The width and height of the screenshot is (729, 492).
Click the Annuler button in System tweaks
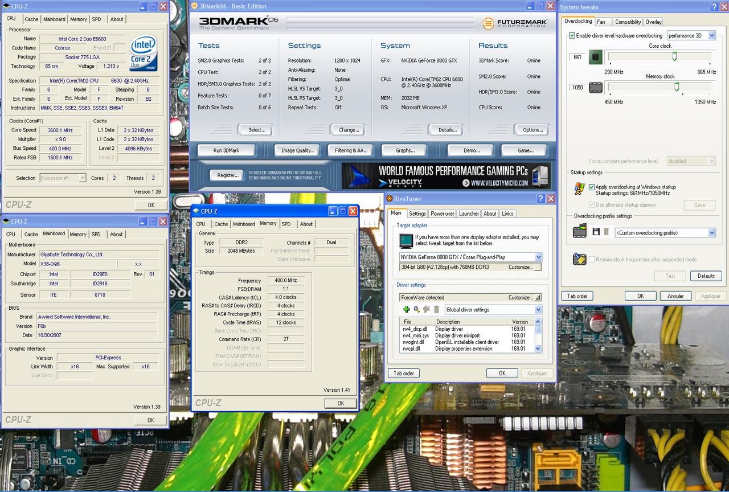click(675, 296)
